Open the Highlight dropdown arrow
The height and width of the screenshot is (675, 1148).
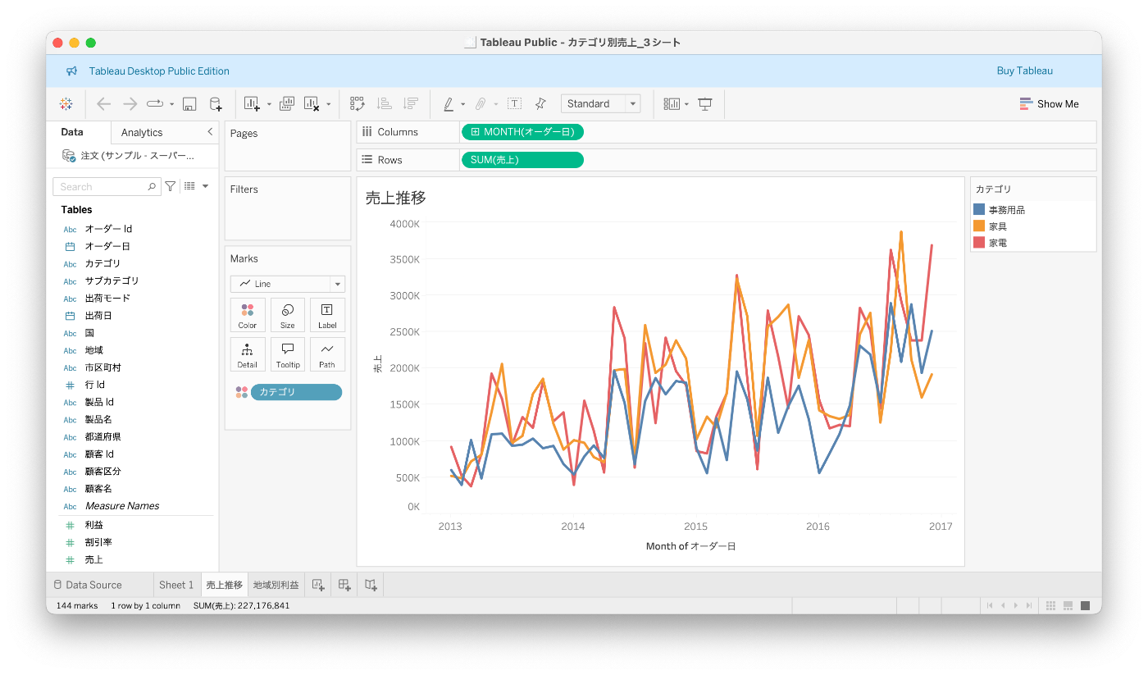(x=462, y=105)
